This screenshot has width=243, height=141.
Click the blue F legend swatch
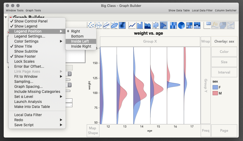pyautogui.click(x=215, y=87)
